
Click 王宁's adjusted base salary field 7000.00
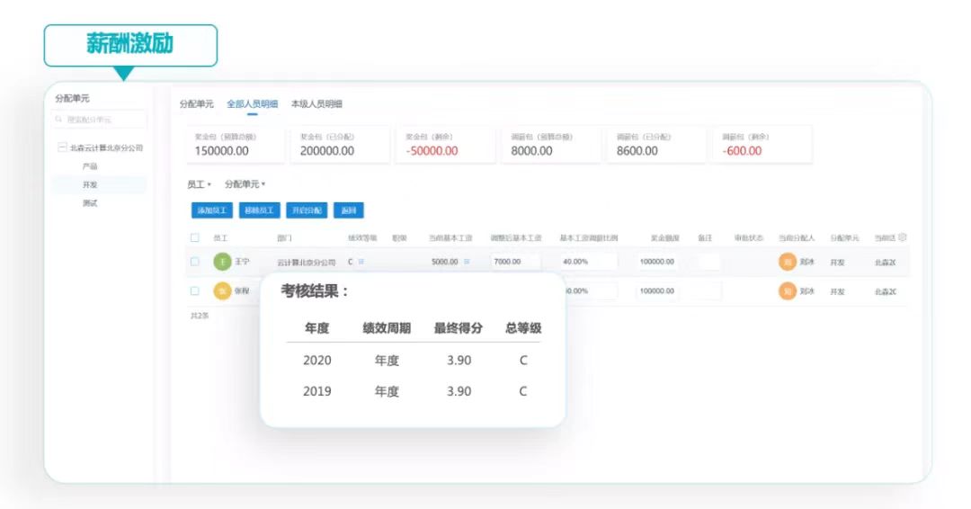pyautogui.click(x=515, y=262)
